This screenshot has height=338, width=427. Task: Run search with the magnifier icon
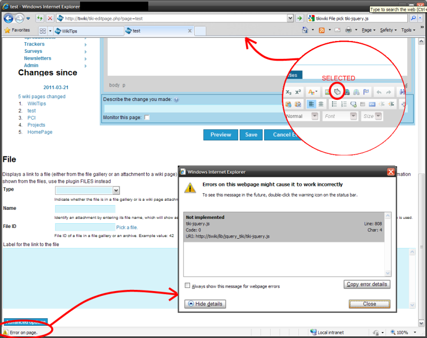click(413, 18)
